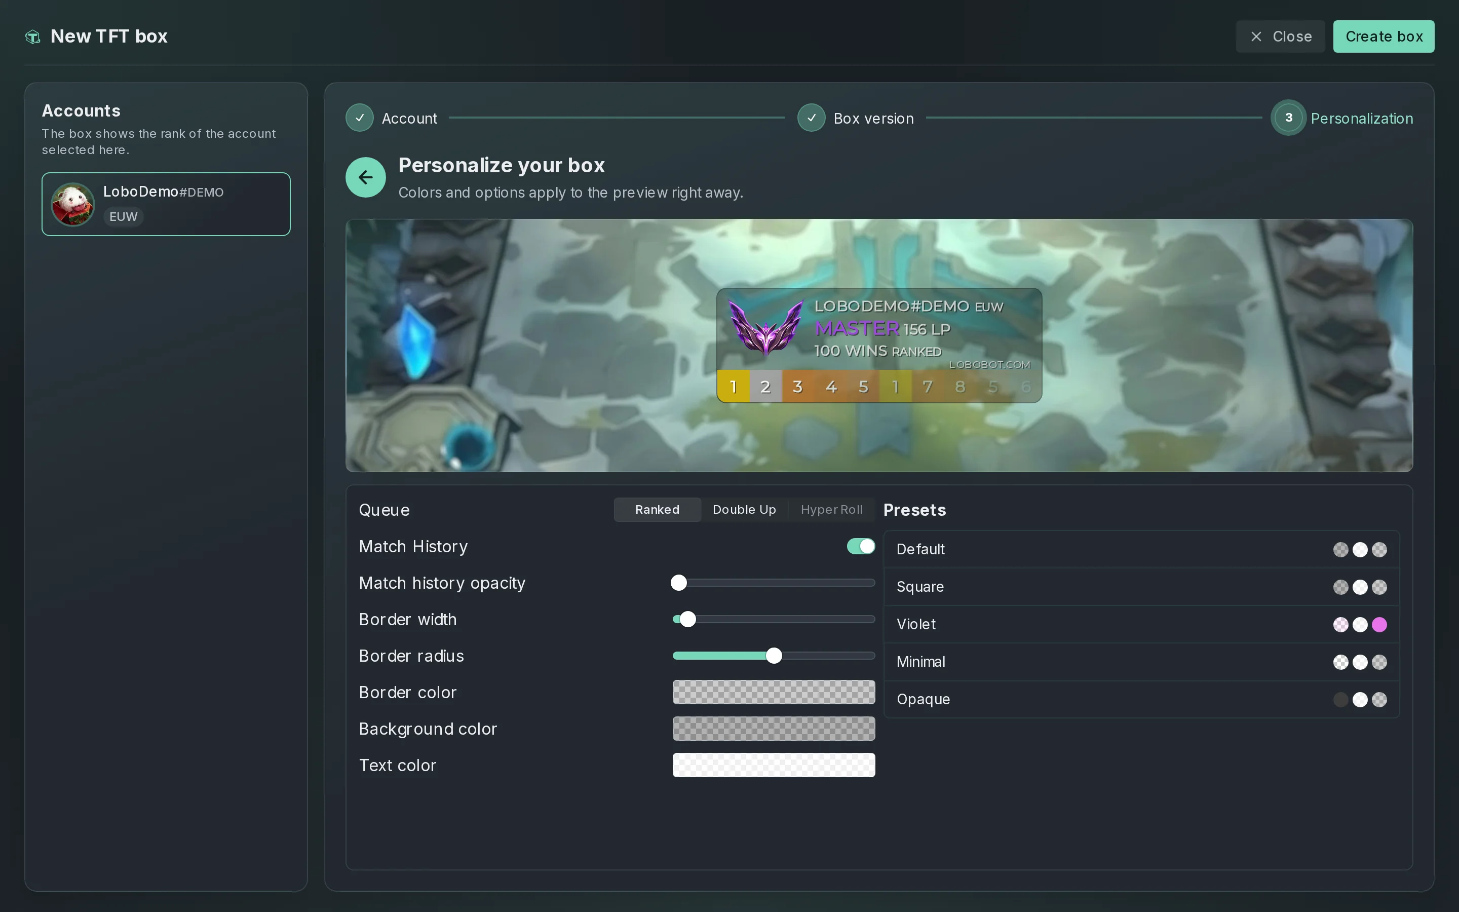The height and width of the screenshot is (912, 1459).
Task: Close the New TFT box dialog
Action: tap(1280, 37)
